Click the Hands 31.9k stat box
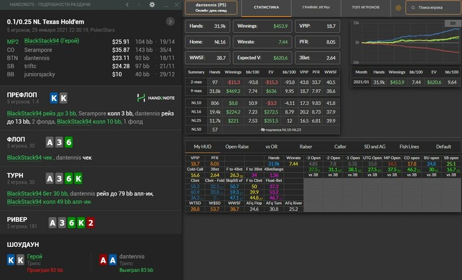This screenshot has width=462, height=280. click(x=207, y=26)
